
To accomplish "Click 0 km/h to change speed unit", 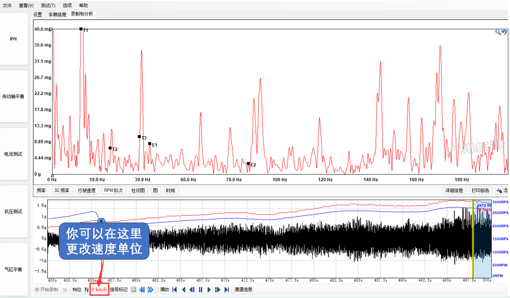I will pos(99,290).
